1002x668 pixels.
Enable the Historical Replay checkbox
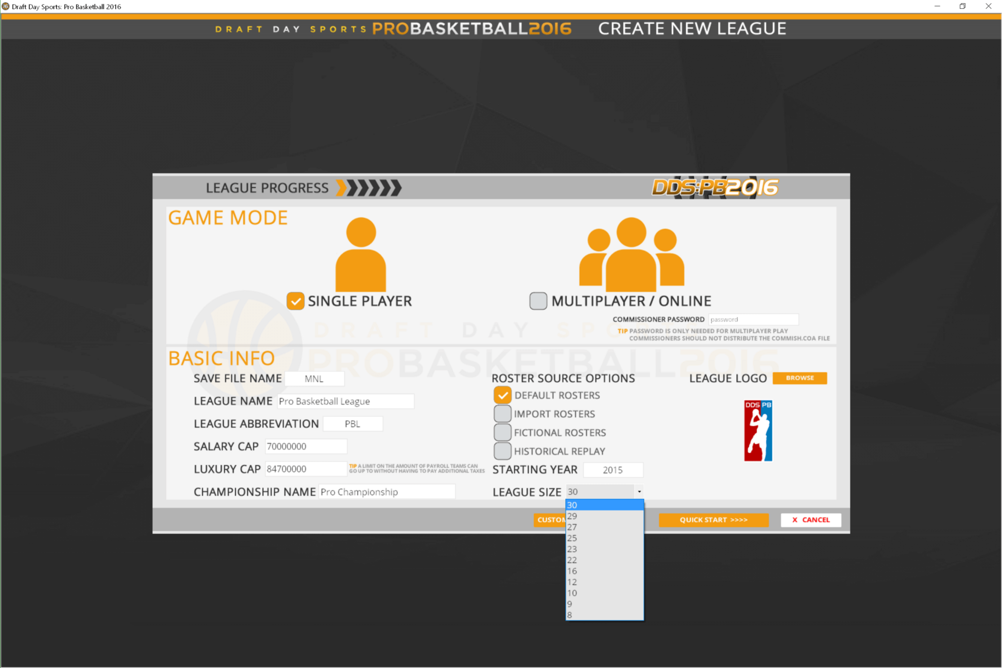(502, 451)
